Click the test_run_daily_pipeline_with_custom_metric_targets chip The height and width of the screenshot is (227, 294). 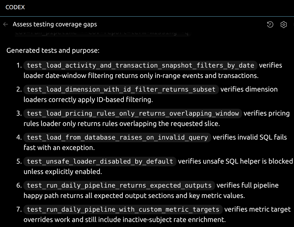pyautogui.click(x=123, y=210)
